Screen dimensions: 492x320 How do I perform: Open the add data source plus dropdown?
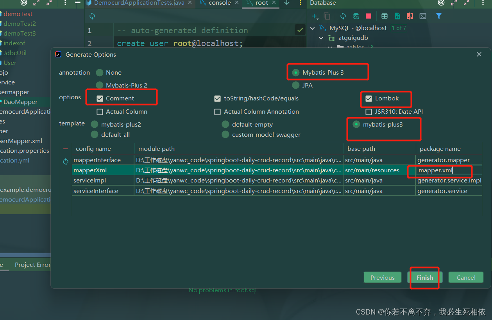coord(315,16)
